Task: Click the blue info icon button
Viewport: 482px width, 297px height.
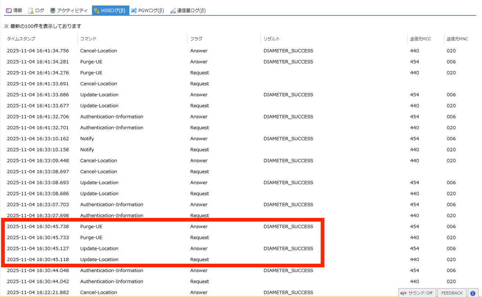Action: (473, 293)
